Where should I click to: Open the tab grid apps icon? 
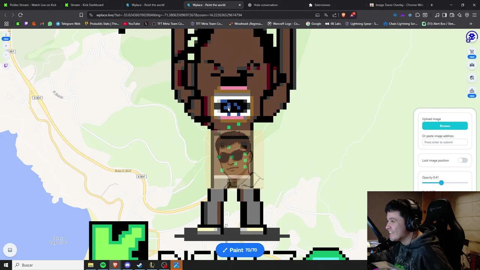coord(6,24)
